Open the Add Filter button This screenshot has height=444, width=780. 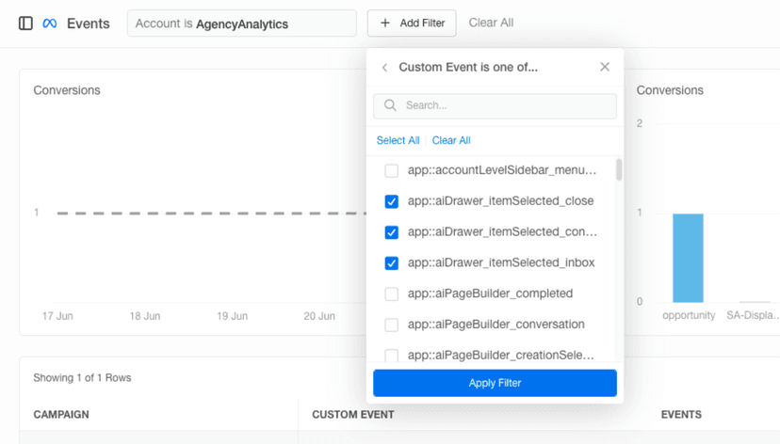pos(412,23)
